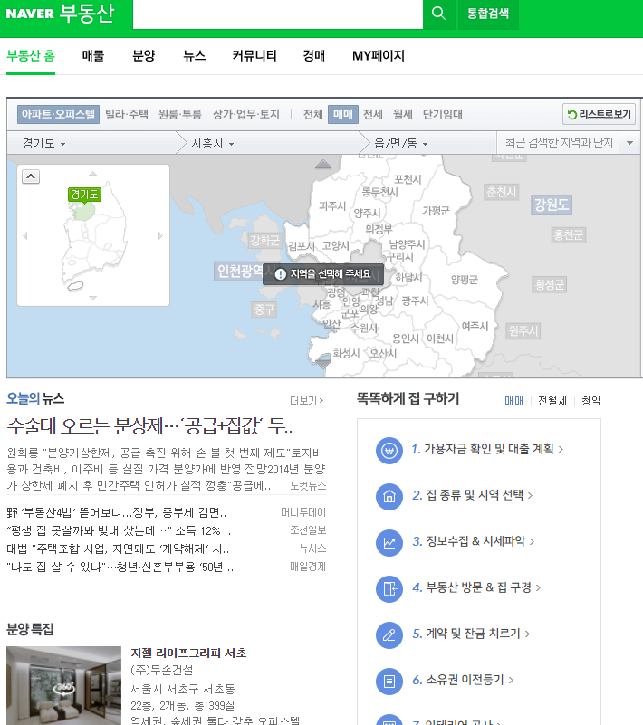The image size is (643, 725).
Task: Select the 전체 trade type filter
Action: click(312, 114)
